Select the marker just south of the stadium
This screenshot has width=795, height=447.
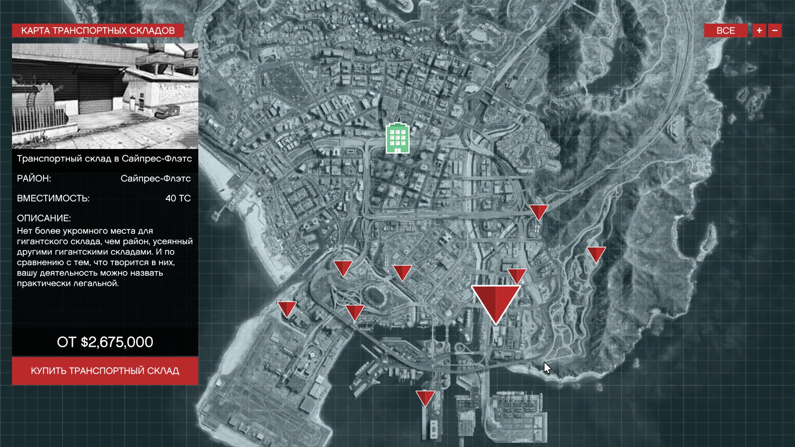[354, 312]
